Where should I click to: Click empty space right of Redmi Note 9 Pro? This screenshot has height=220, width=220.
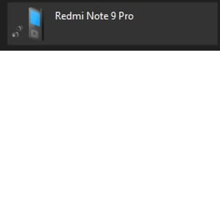click(x=175, y=24)
